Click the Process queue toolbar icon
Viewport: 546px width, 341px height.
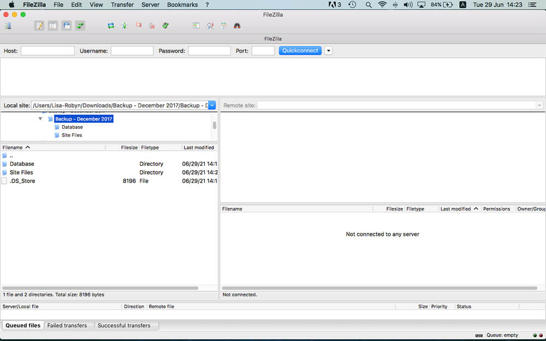pyautogui.click(x=124, y=26)
